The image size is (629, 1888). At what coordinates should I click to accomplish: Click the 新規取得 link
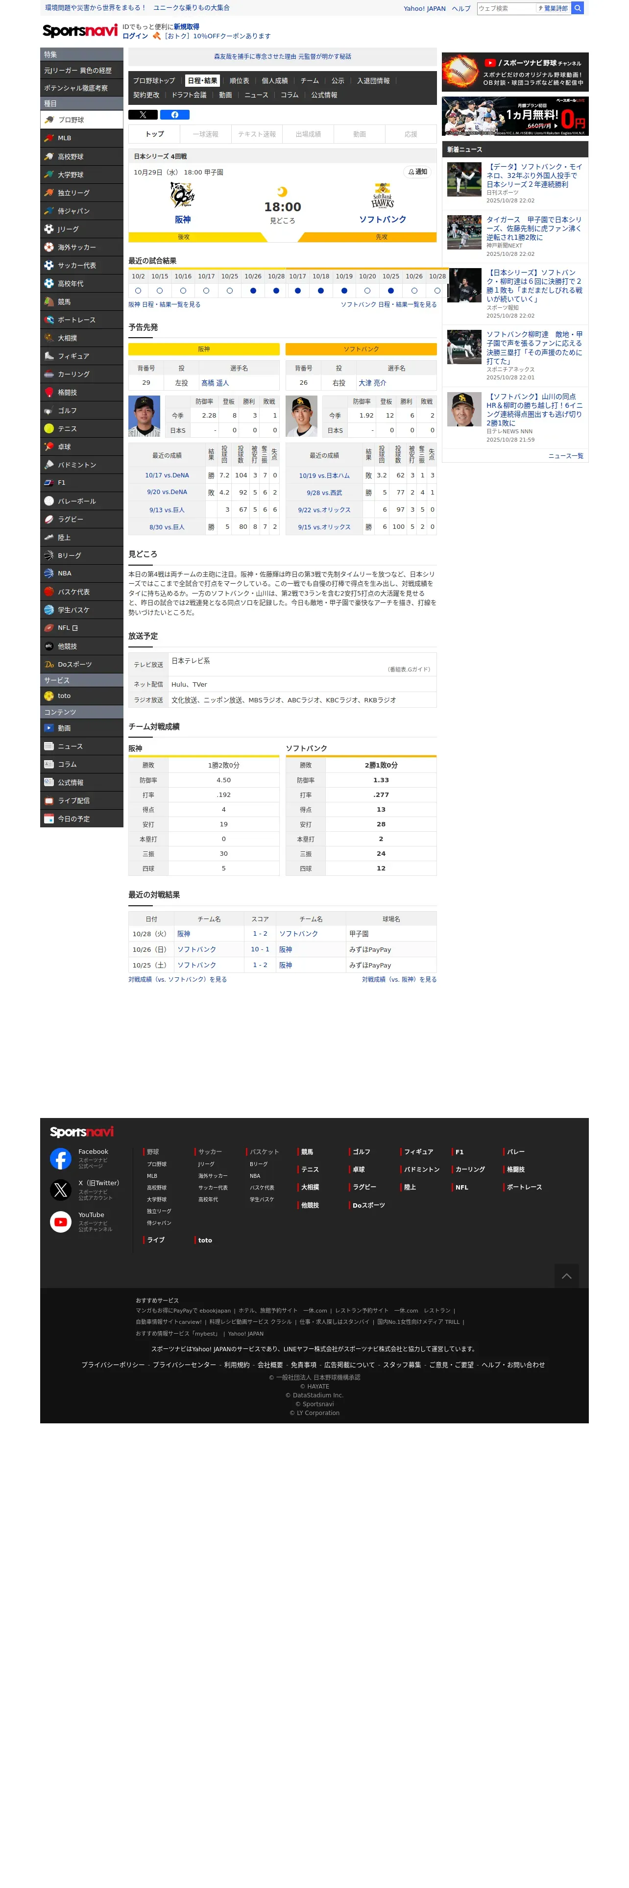tap(186, 26)
